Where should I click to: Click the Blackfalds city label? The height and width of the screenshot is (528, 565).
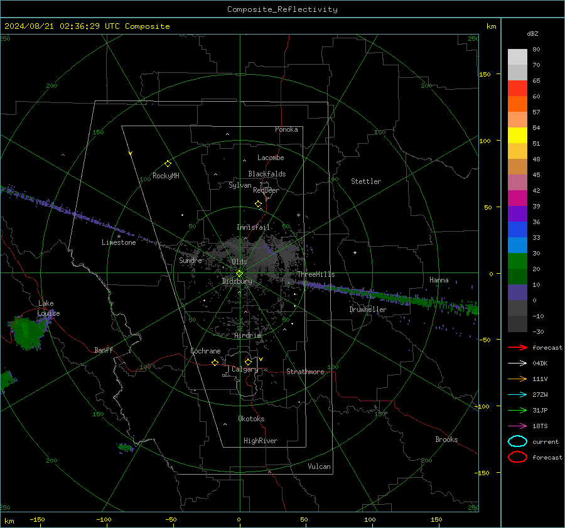coord(267,174)
